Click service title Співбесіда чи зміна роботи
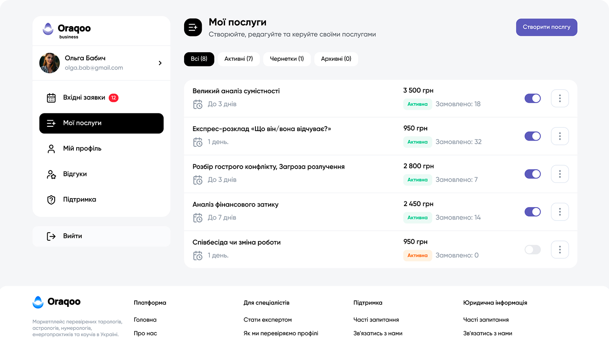The image size is (609, 342). 236,242
